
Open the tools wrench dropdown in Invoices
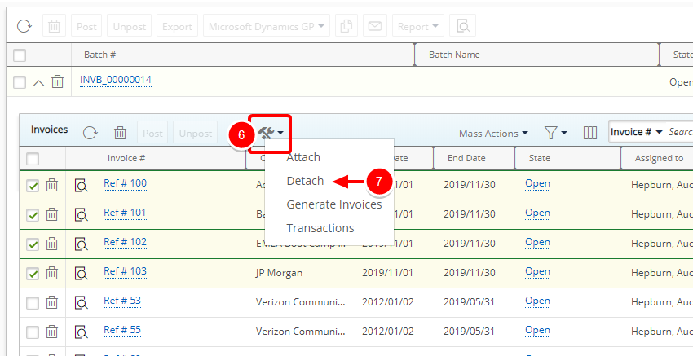(x=271, y=133)
